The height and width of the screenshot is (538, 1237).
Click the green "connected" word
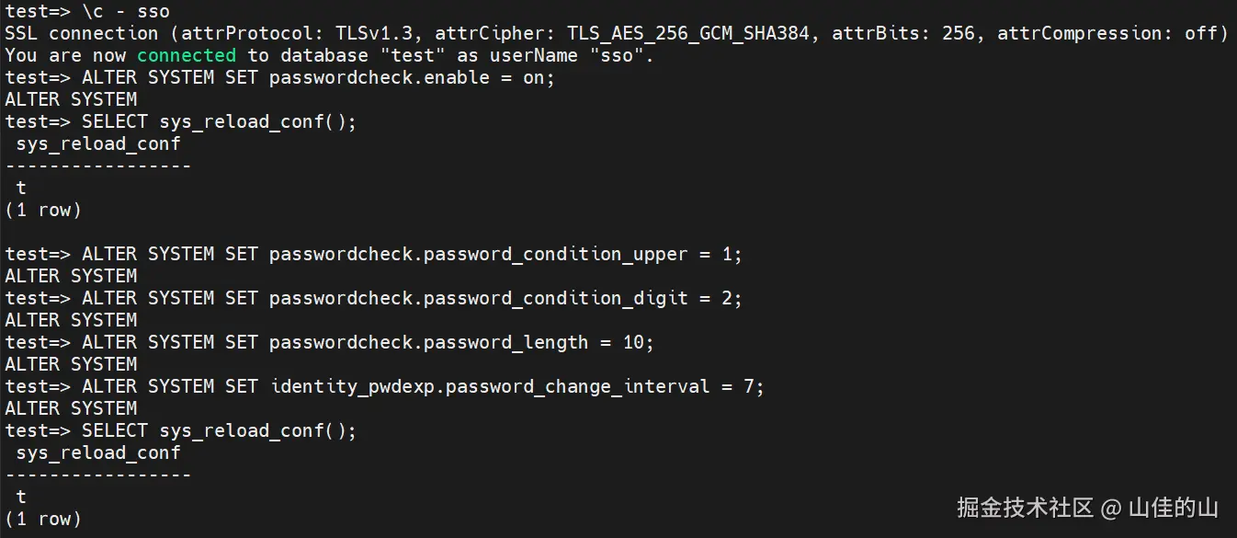click(187, 55)
